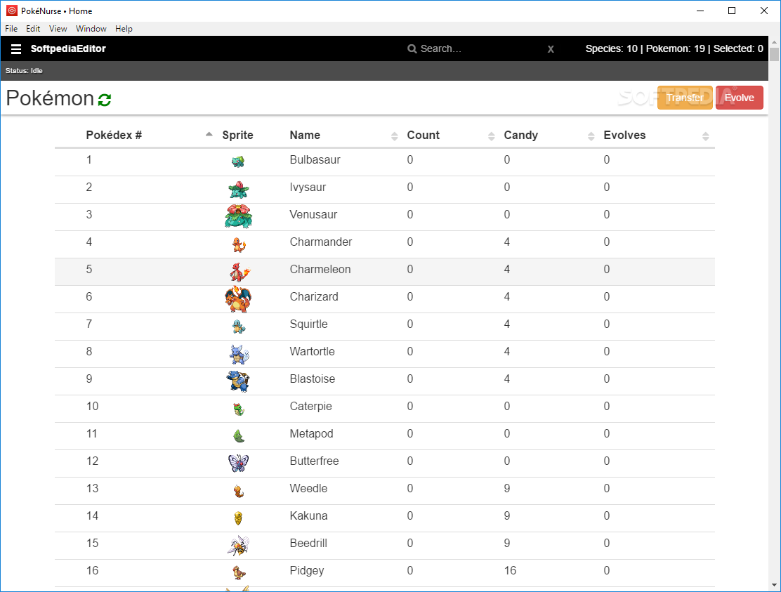Click the Charizard name cell

(314, 297)
